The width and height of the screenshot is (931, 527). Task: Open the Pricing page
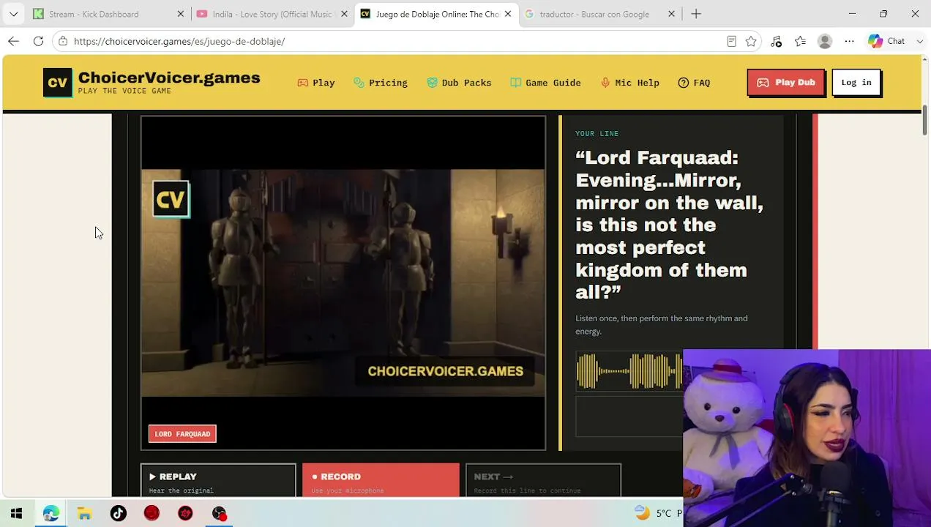coord(381,83)
